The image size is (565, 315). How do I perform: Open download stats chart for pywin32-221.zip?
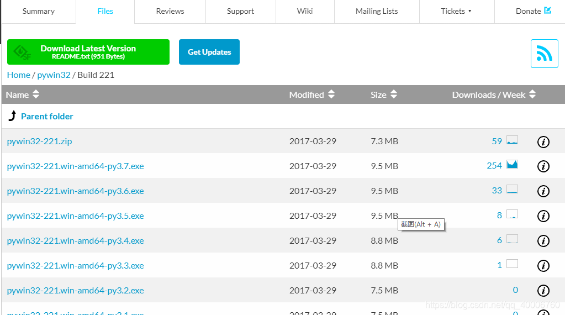(x=512, y=140)
